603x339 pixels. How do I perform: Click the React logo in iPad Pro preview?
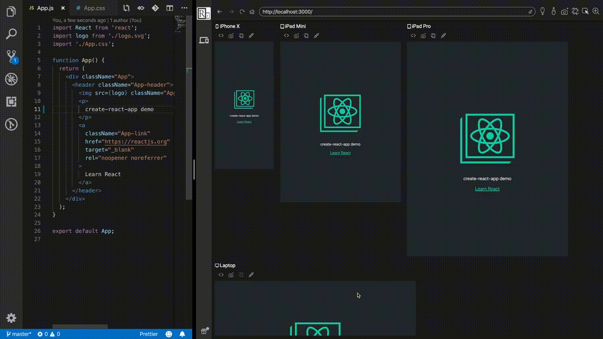(x=488, y=138)
